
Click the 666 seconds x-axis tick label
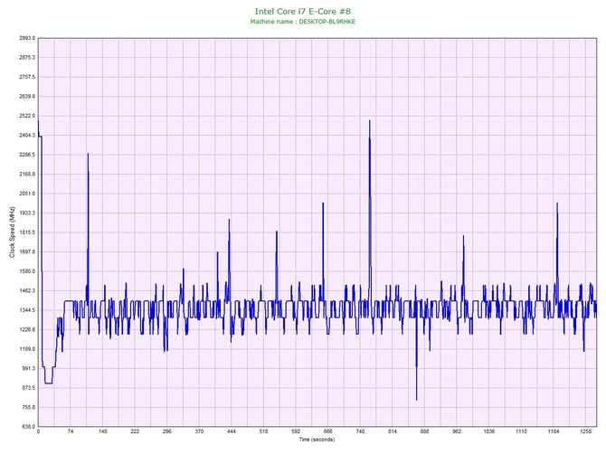pos(328,431)
